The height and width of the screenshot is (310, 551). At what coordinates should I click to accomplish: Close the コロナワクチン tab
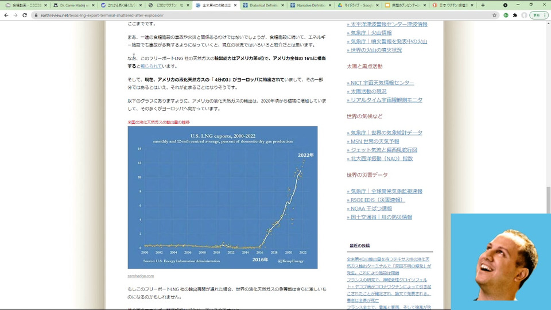(188, 5)
